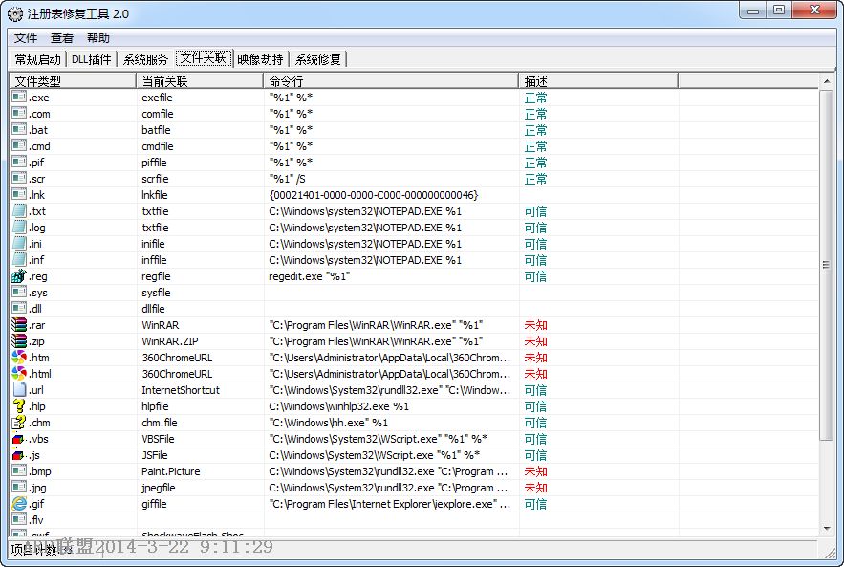
Task: Click the compiled help icon for .chm
Action: [x=19, y=423]
